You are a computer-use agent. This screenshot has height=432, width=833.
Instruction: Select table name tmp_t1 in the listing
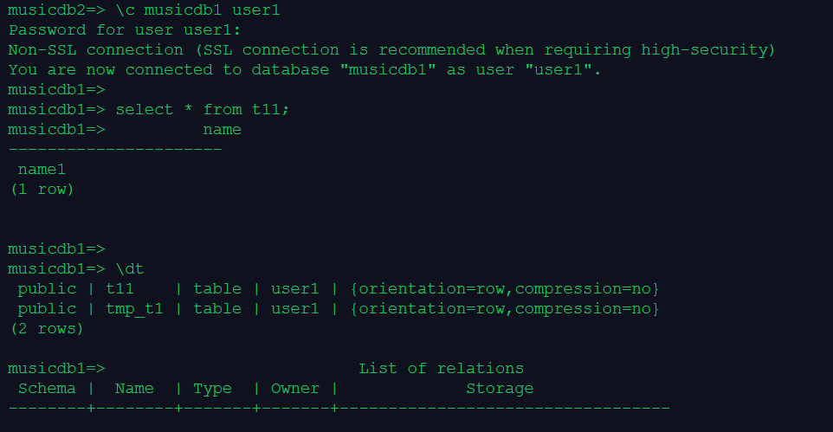(x=135, y=308)
